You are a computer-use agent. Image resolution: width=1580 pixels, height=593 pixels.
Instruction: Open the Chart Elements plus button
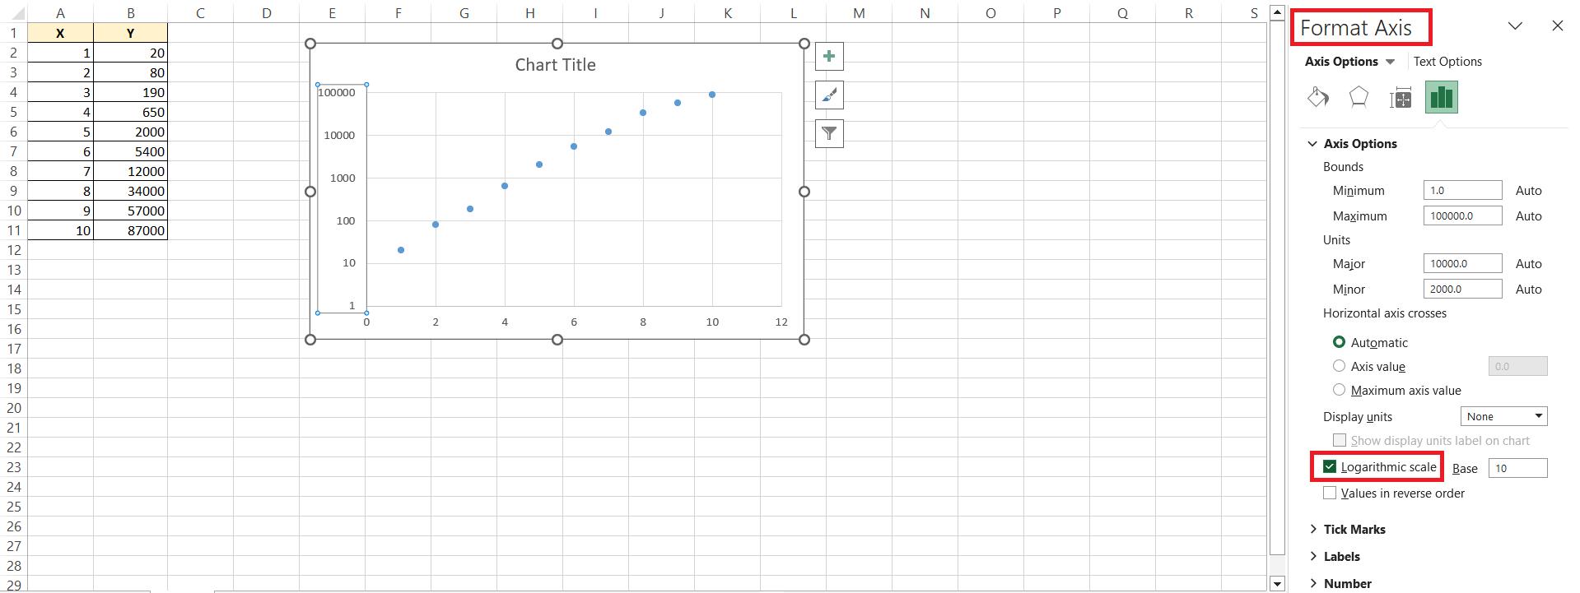pos(829,56)
